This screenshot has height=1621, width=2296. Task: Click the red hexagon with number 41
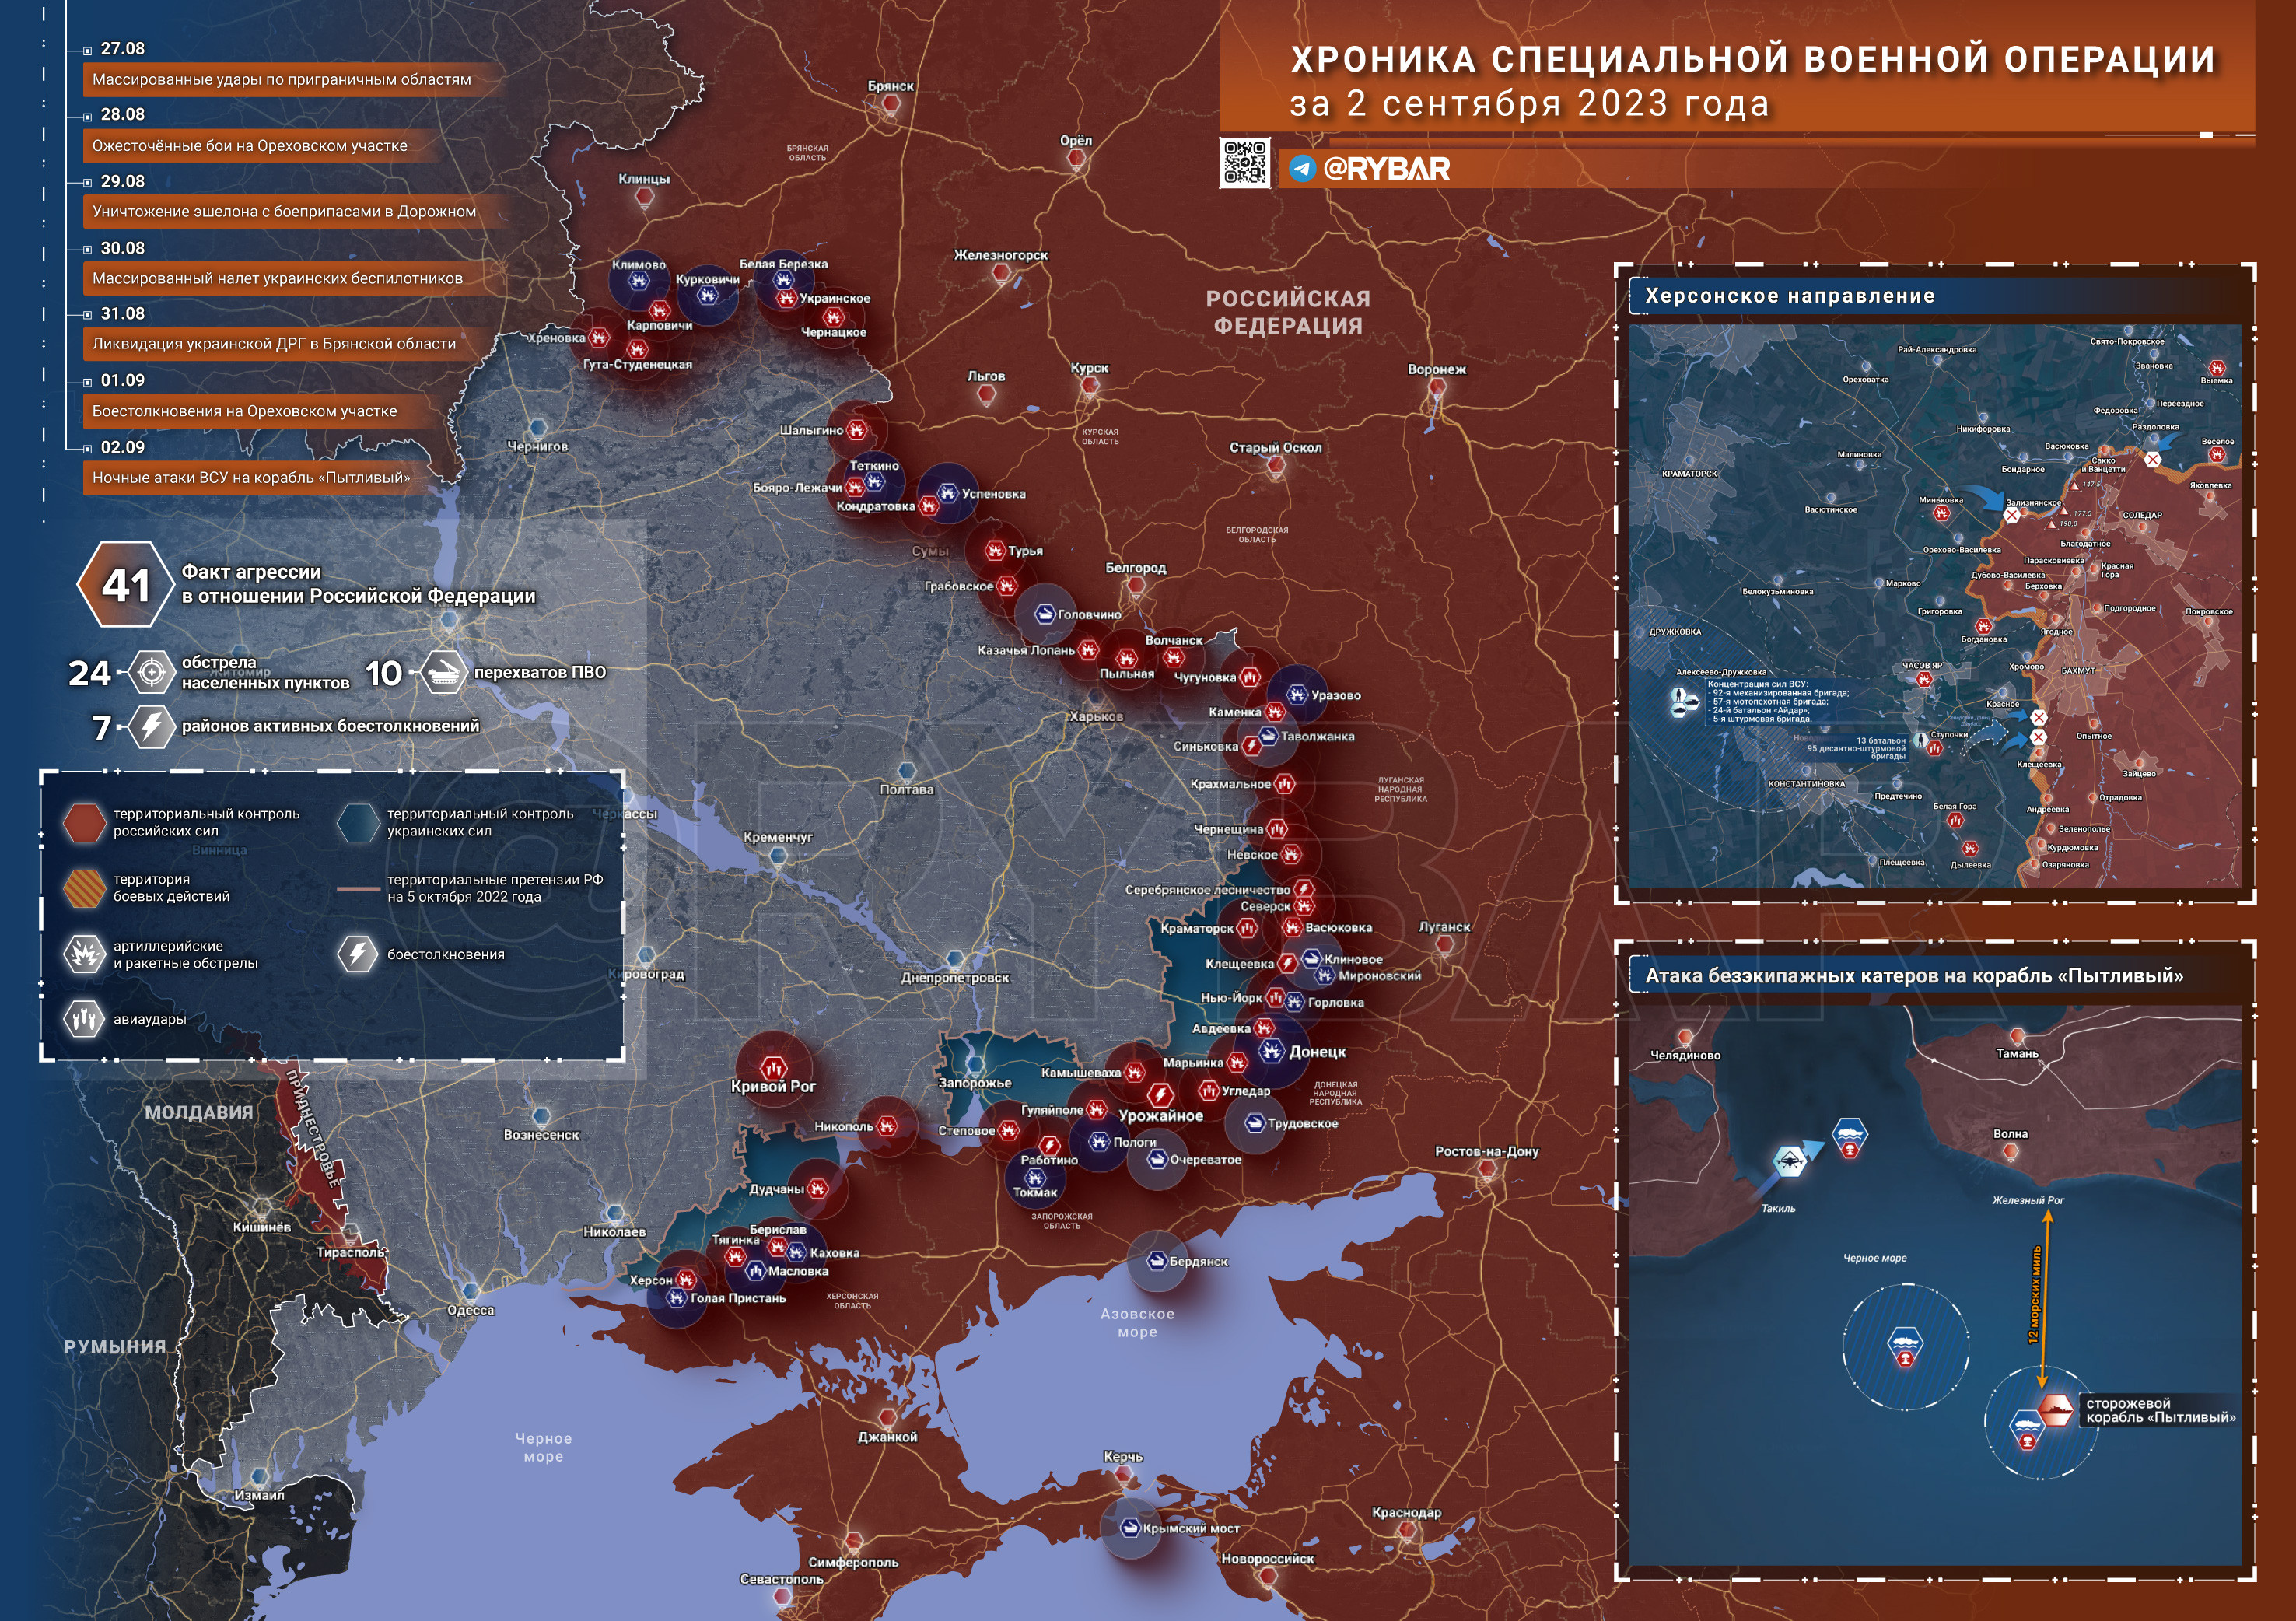(125, 585)
